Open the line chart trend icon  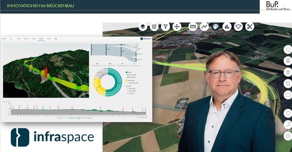(x=204, y=27)
